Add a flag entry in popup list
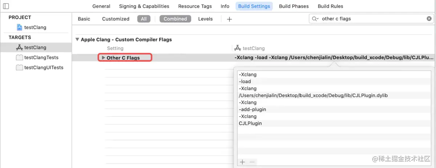436x168 pixels. coord(242,162)
